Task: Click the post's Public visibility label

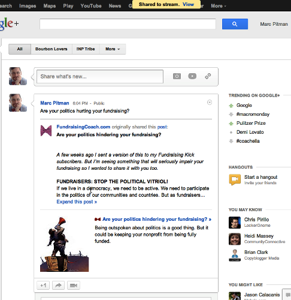Action: tap(99, 103)
